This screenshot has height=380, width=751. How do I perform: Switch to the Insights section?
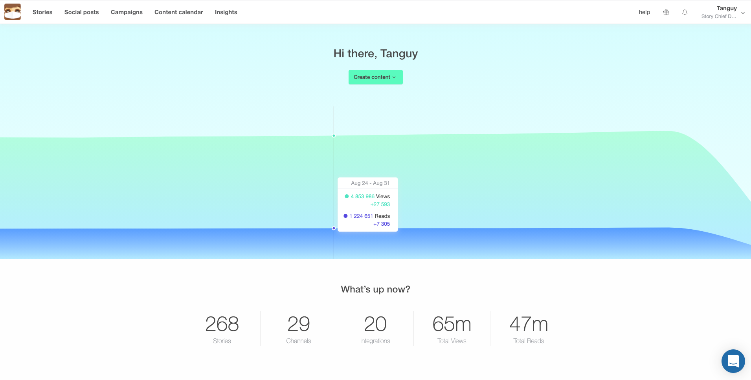(226, 12)
